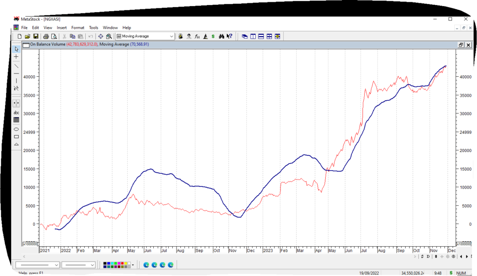Screen dimensions: 477x276
Task: Toggle the vertical line drawing tool
Action: 16,80
